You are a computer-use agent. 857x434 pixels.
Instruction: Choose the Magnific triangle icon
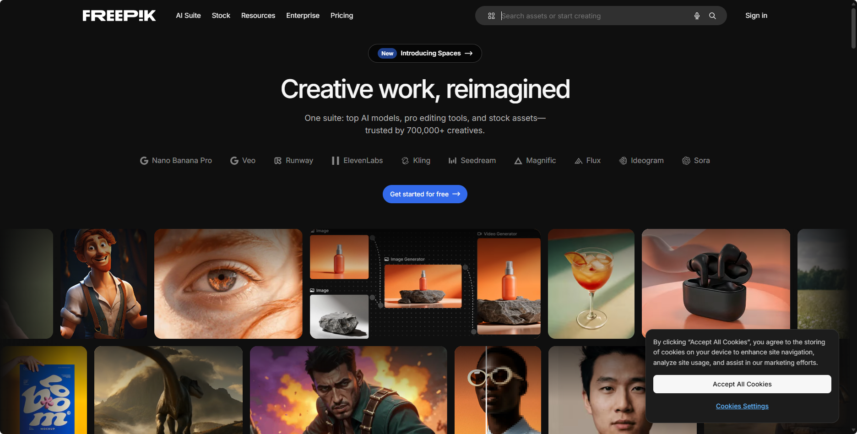pos(518,161)
